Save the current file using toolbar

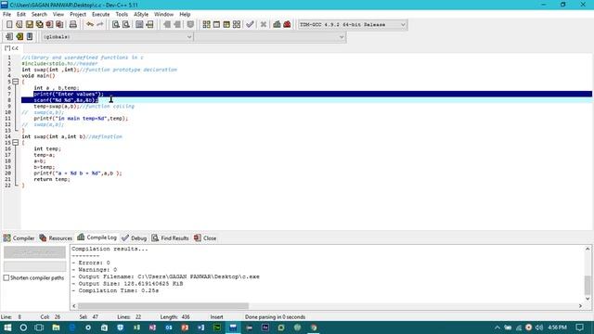[29, 25]
